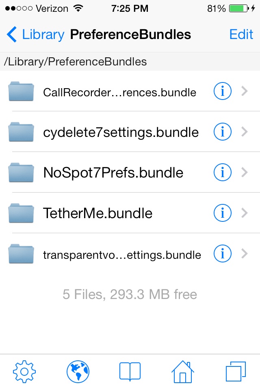The width and height of the screenshot is (260, 390).
Task: Show info for TetherMe.bundle
Action: point(223,213)
